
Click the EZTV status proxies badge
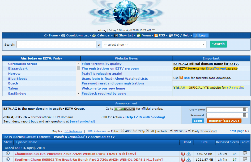125,109
